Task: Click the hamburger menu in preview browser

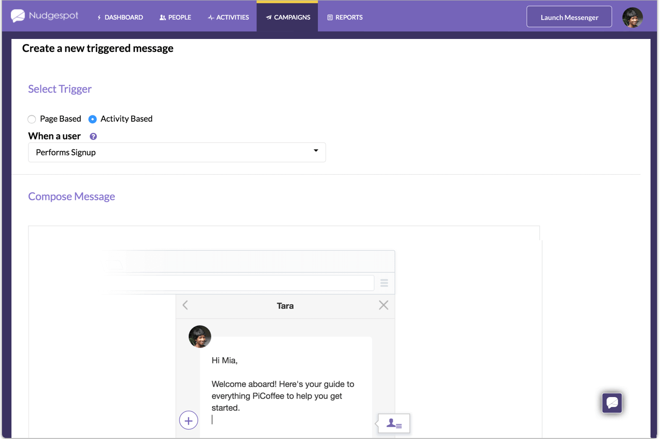Action: point(384,283)
